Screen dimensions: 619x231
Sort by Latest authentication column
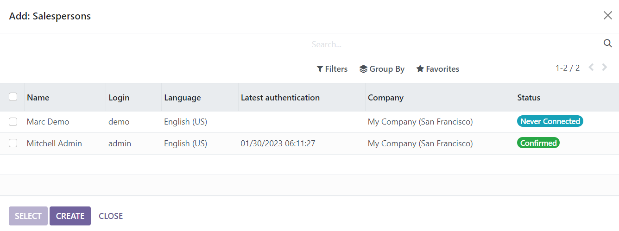(x=280, y=98)
